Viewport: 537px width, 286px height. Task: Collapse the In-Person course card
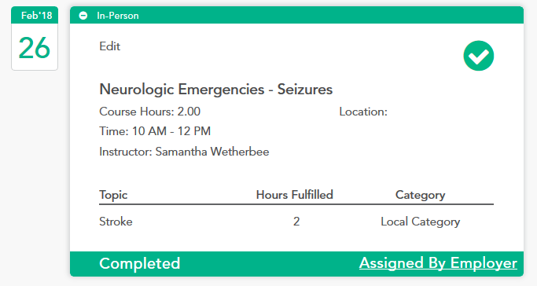click(x=83, y=16)
